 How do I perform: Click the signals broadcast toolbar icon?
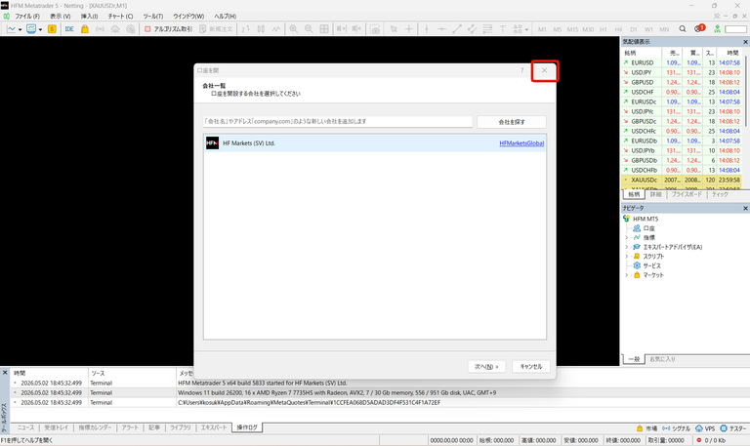coord(100,29)
